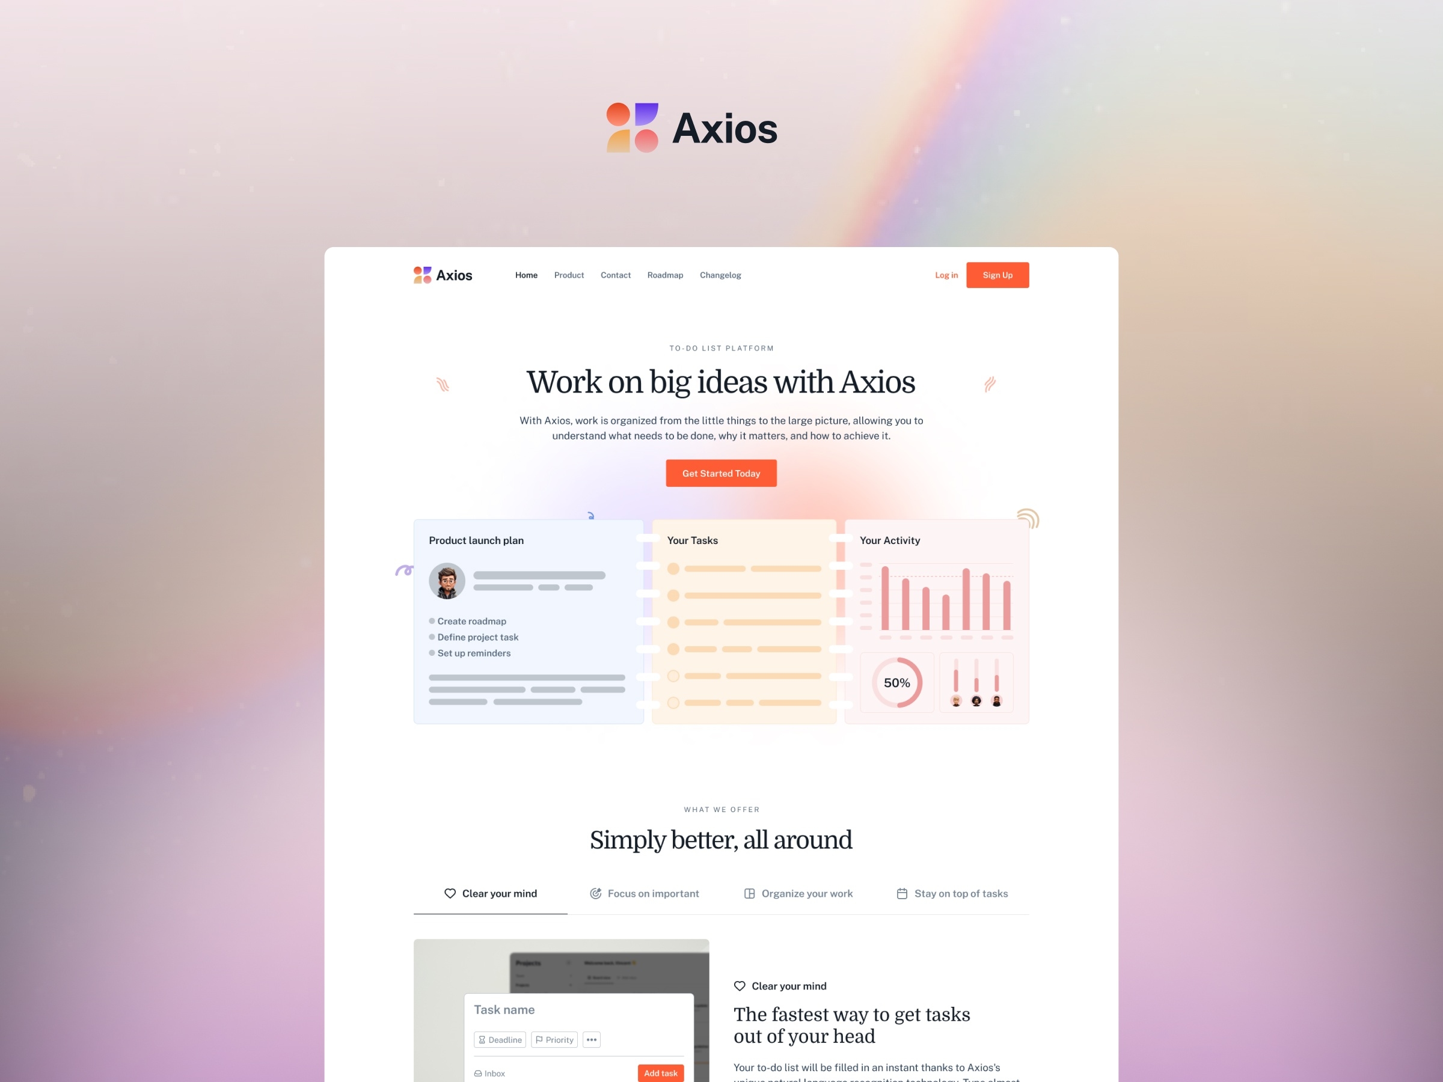Click the 50% donut chart progress indicator
The image size is (1443, 1082).
point(896,682)
